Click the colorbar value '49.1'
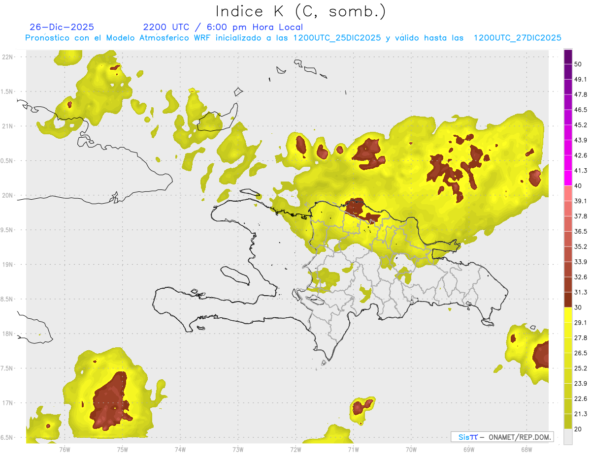The image size is (591, 456). 581,79
